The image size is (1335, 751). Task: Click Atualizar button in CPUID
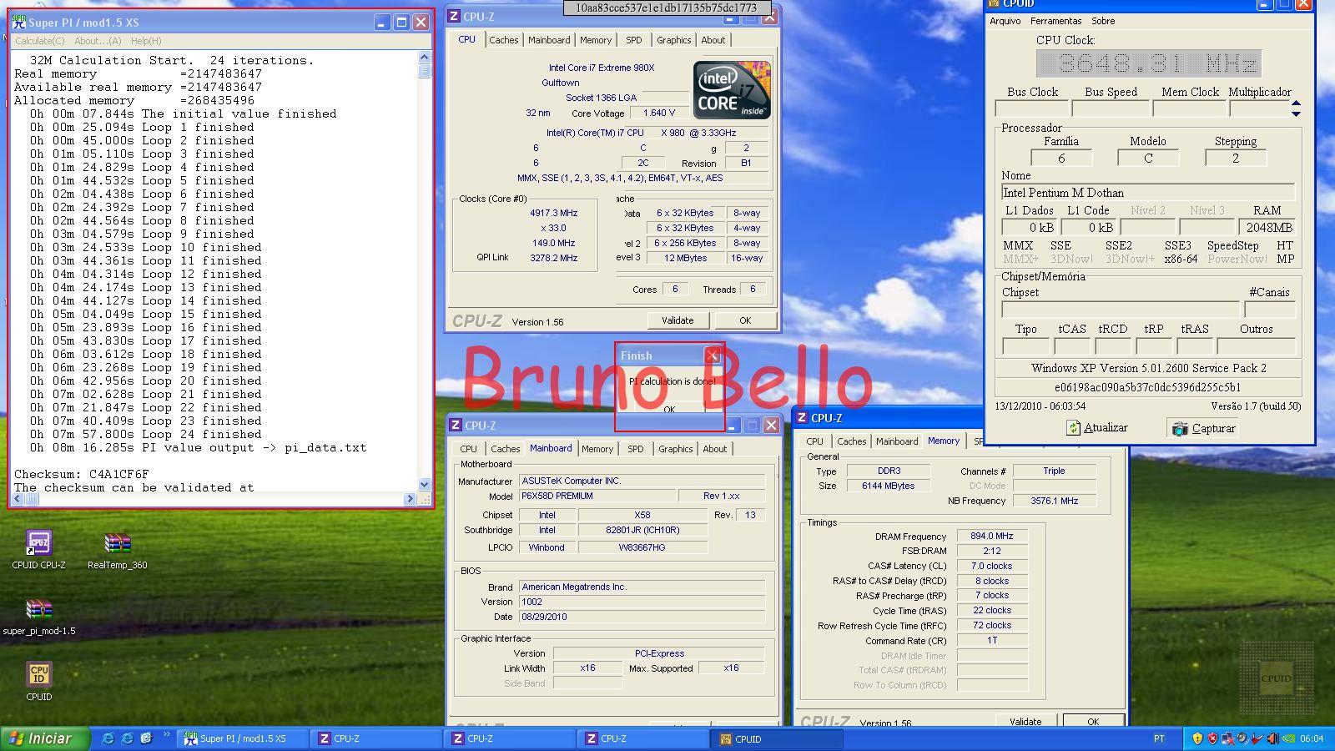(1097, 428)
